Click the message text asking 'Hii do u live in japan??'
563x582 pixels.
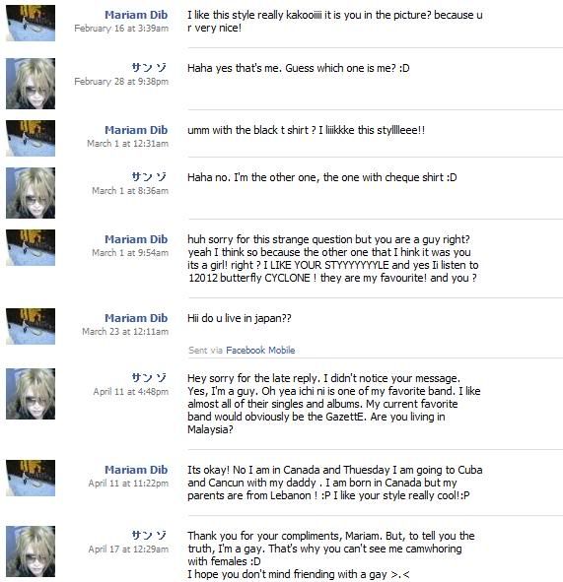[x=240, y=318]
